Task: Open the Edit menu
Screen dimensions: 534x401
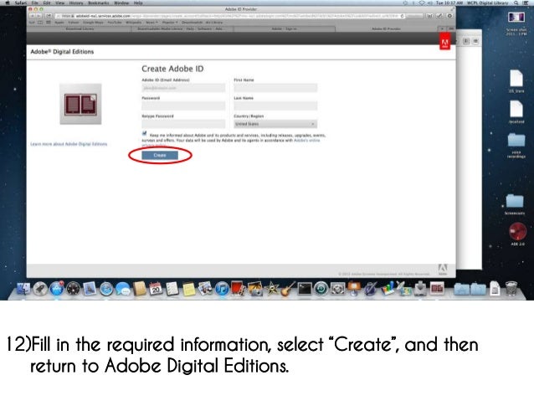Action: coord(47,3)
